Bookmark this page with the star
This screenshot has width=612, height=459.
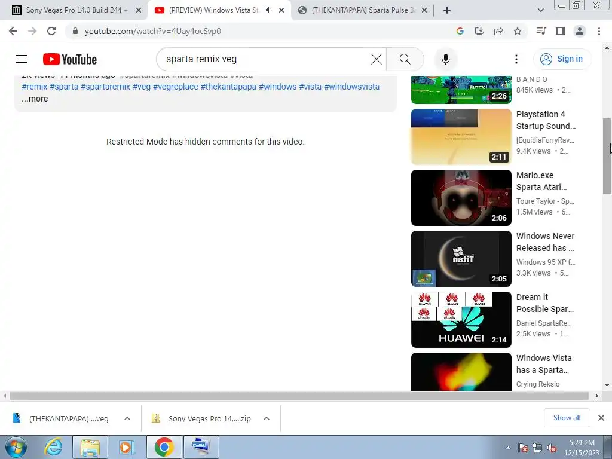coord(518,31)
